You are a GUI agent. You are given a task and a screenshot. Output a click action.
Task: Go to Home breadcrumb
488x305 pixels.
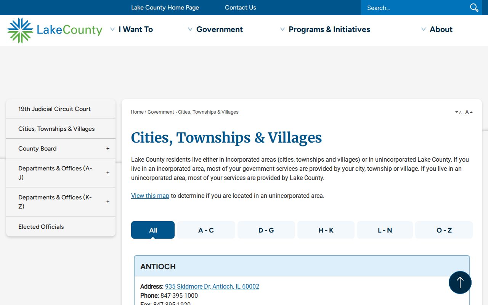pyautogui.click(x=137, y=112)
